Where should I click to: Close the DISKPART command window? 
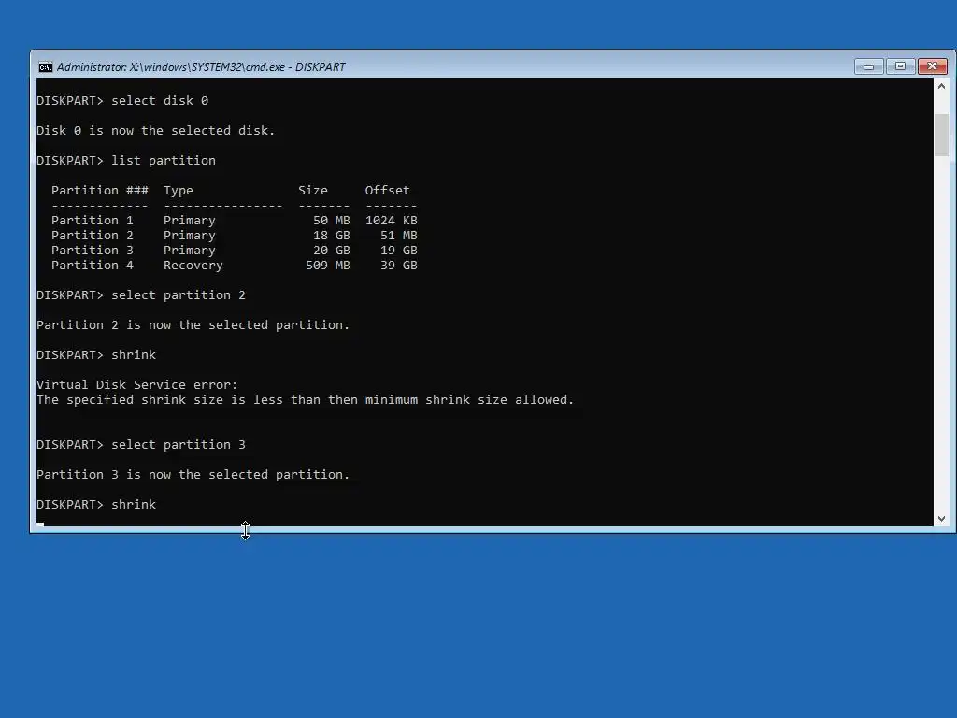click(933, 66)
